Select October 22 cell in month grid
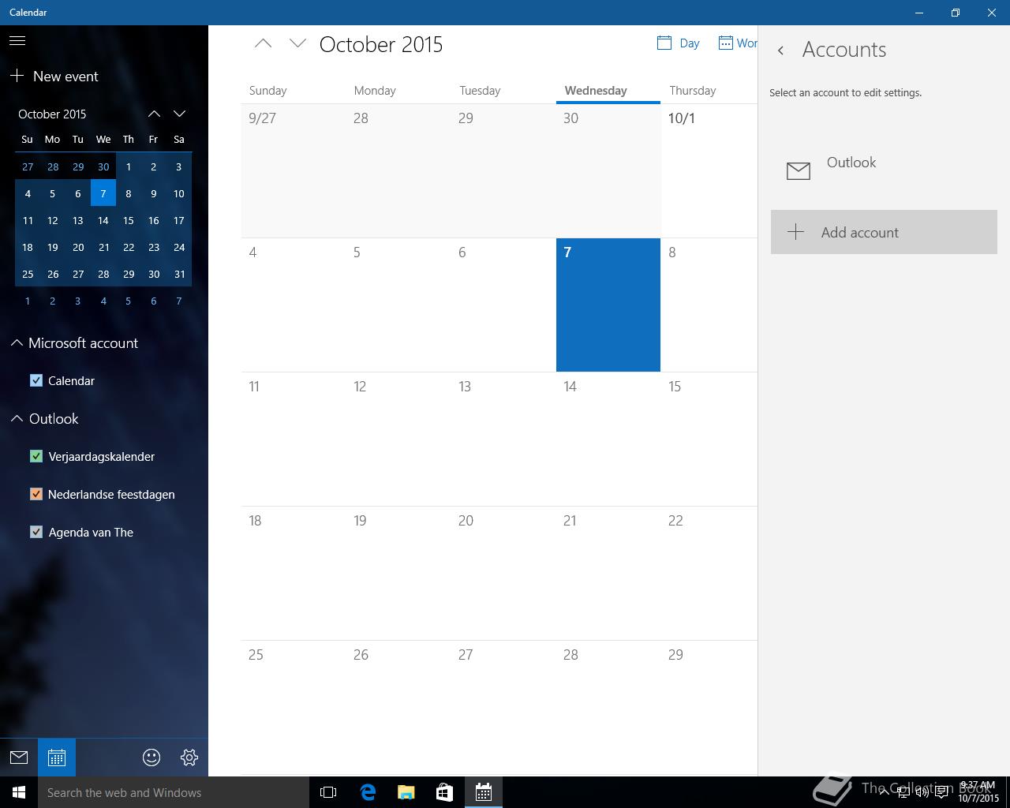 click(x=709, y=573)
